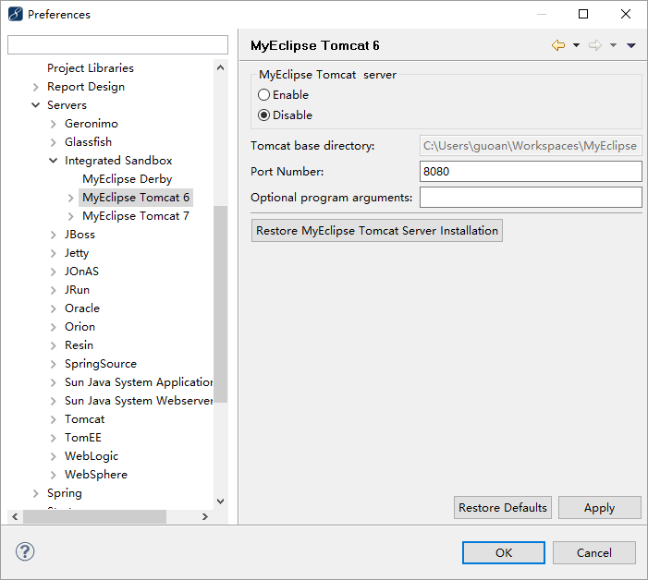Select the Report Design tree item

[86, 87]
